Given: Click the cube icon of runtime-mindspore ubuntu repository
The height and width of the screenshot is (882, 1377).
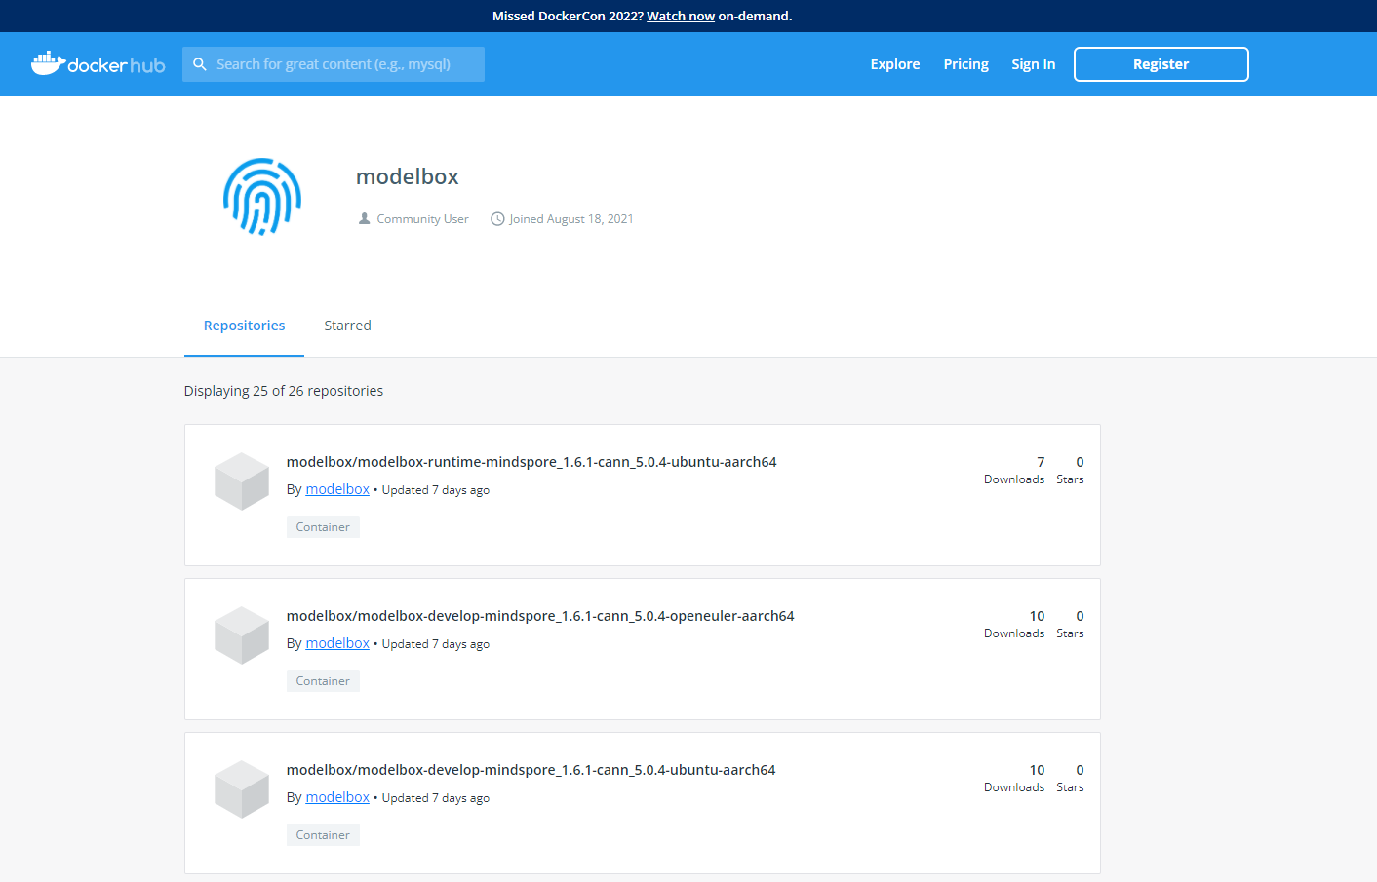Looking at the screenshot, I should coord(242,481).
